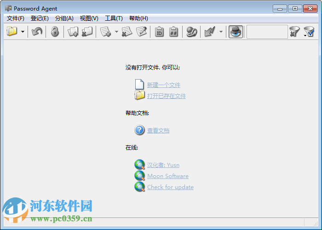The height and width of the screenshot is (230, 322).
Task: Delete group folder icon with X
Action: click(x=87, y=32)
